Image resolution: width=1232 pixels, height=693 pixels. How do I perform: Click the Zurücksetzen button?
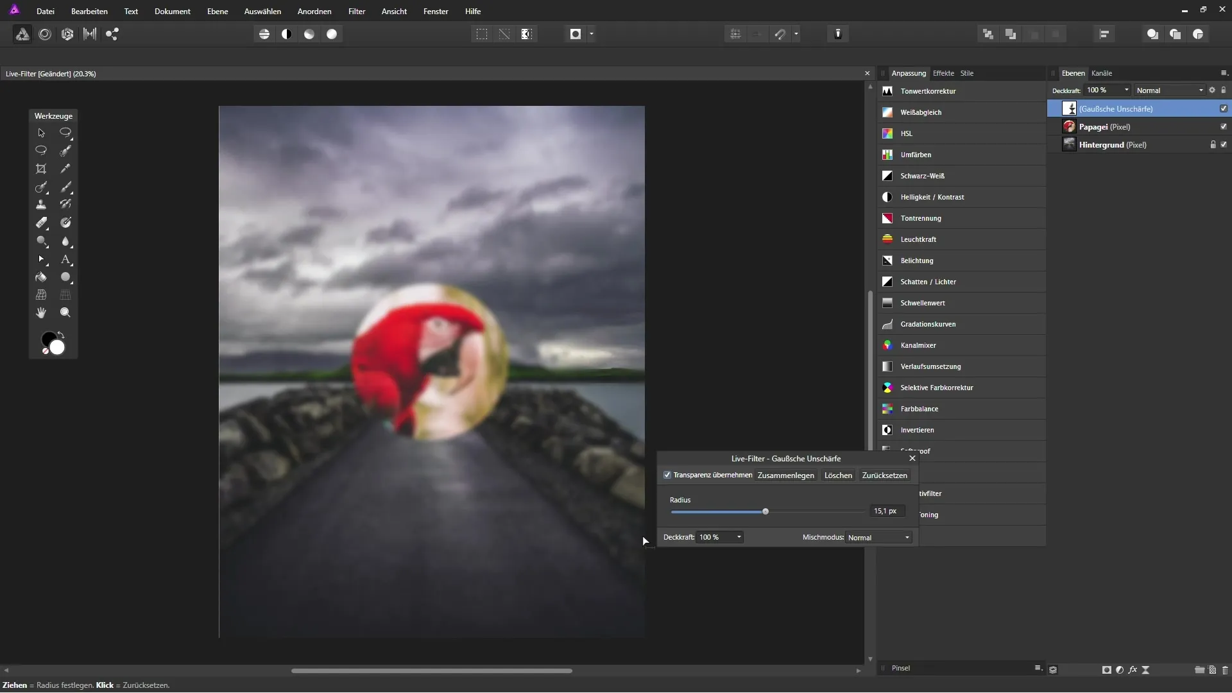point(884,475)
